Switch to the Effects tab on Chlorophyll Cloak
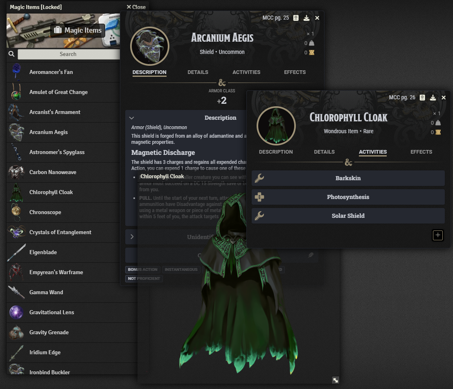 421,152
